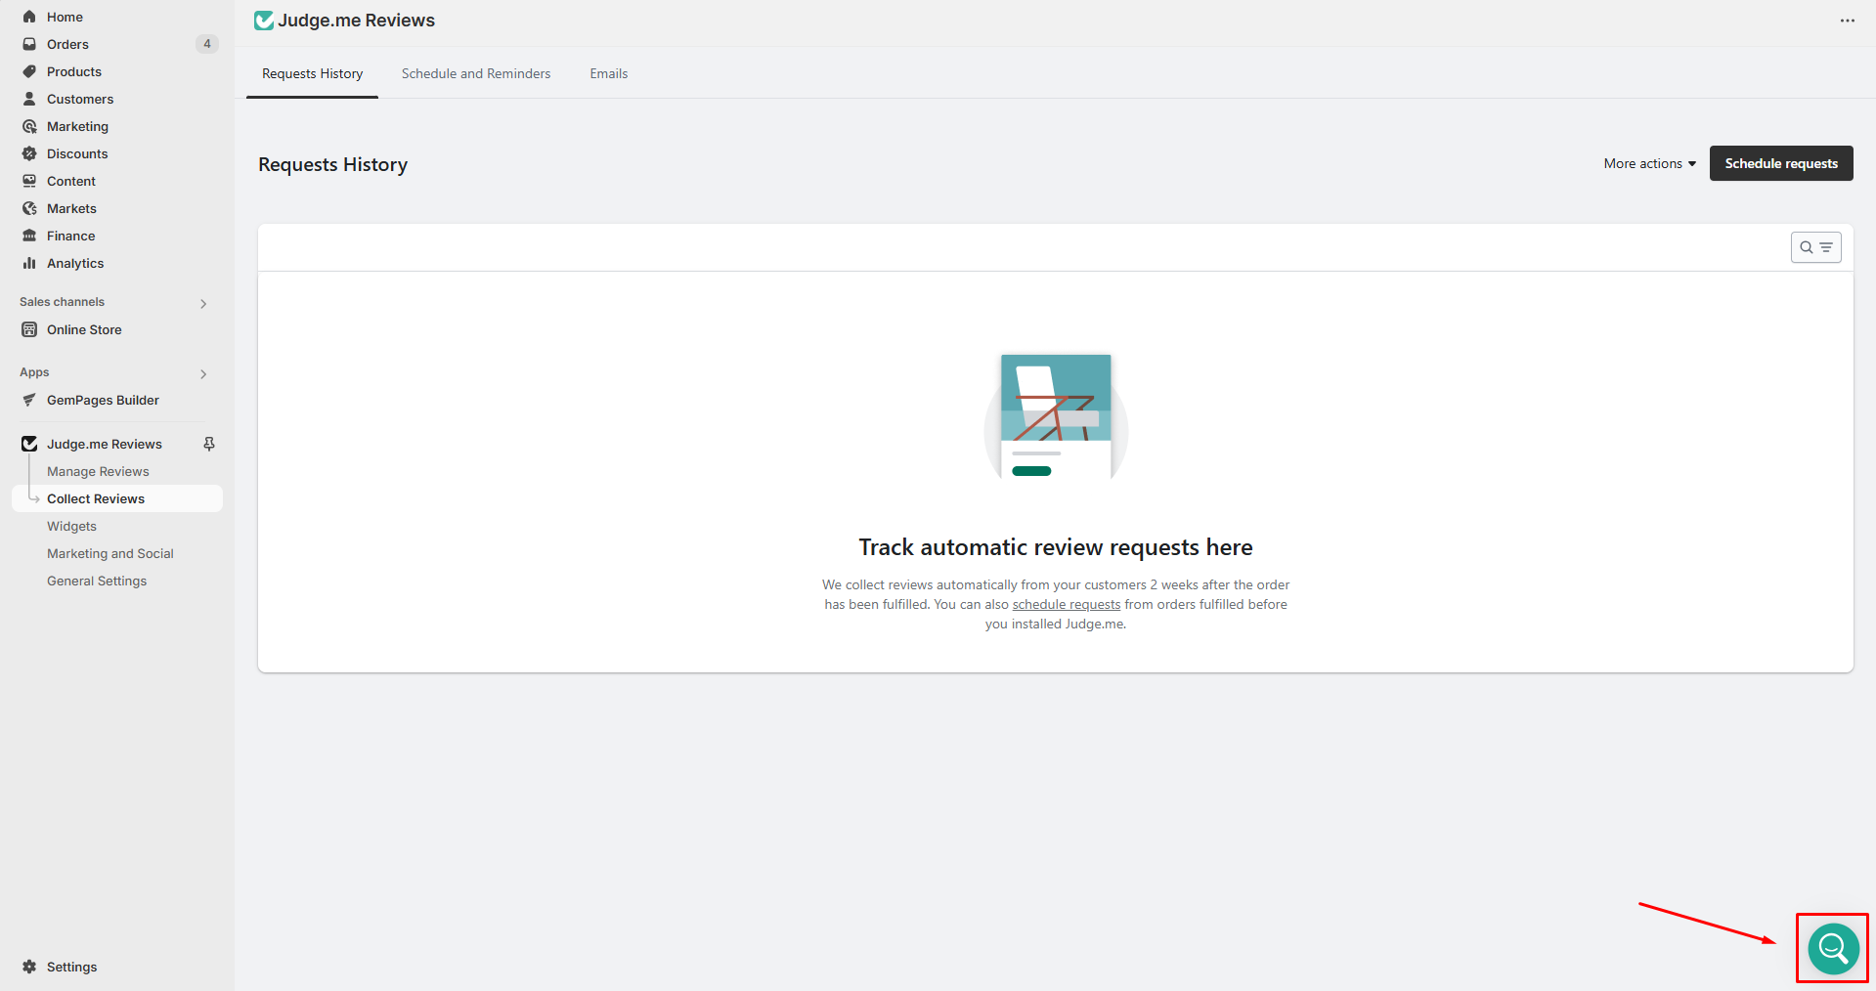Follow the schedule requests text link
The image size is (1876, 991).
click(1066, 604)
